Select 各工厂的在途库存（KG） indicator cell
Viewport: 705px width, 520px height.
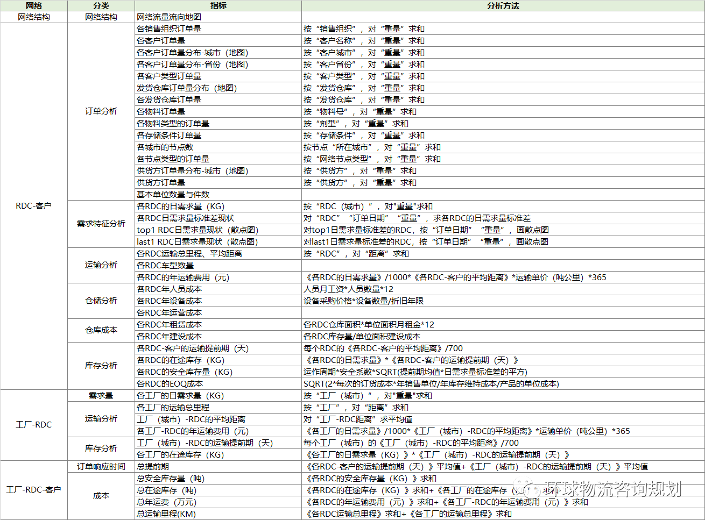point(218,454)
